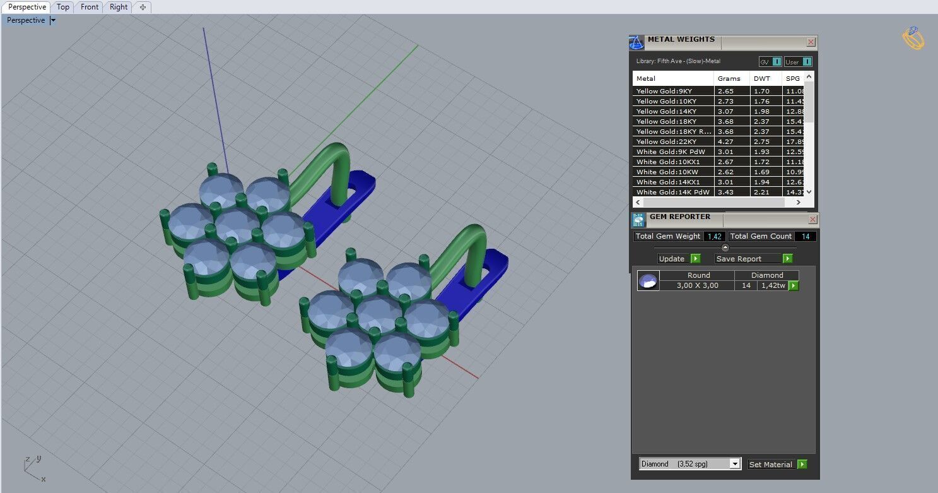Close the Metal Weights panel
Screen dimensions: 938x493
(811, 42)
